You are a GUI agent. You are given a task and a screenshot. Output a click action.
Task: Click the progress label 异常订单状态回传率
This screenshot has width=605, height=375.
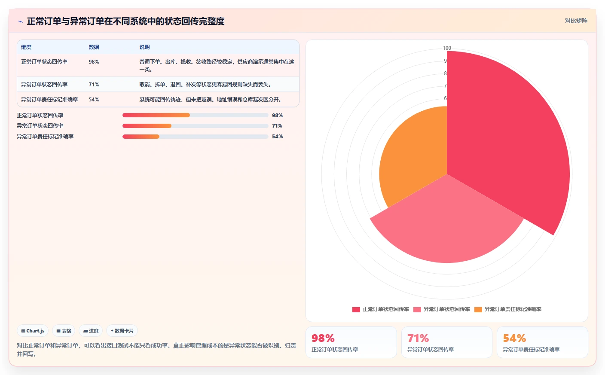click(40, 126)
